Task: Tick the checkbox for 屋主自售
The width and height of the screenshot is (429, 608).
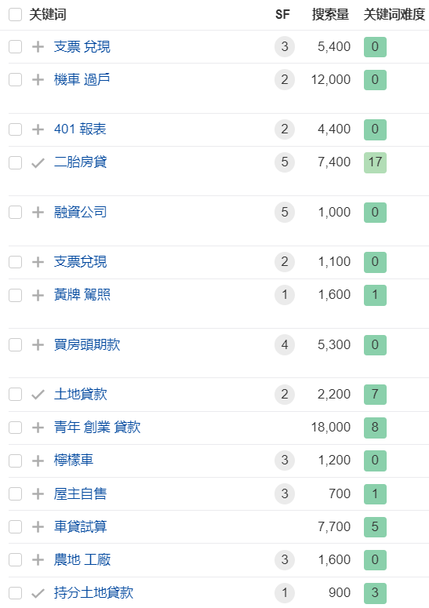Action: [15, 493]
